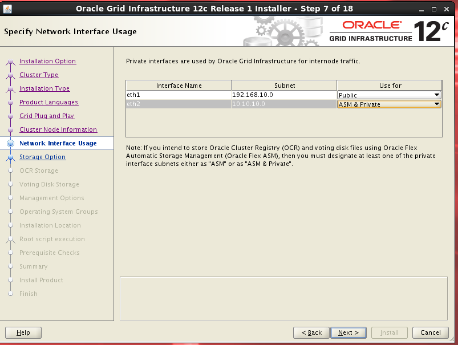Select the eth1 interface name cell
This screenshot has width=458, height=345.
[x=179, y=95]
